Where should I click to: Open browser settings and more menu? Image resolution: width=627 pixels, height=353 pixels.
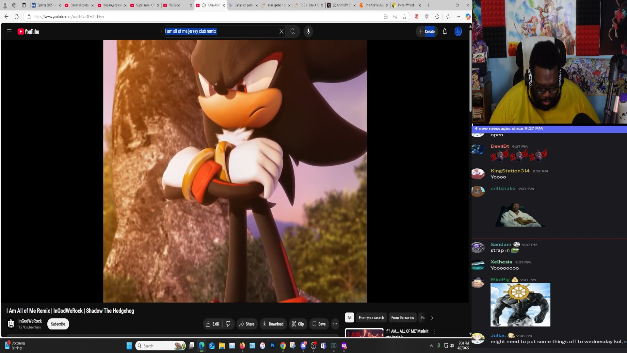coord(458,17)
